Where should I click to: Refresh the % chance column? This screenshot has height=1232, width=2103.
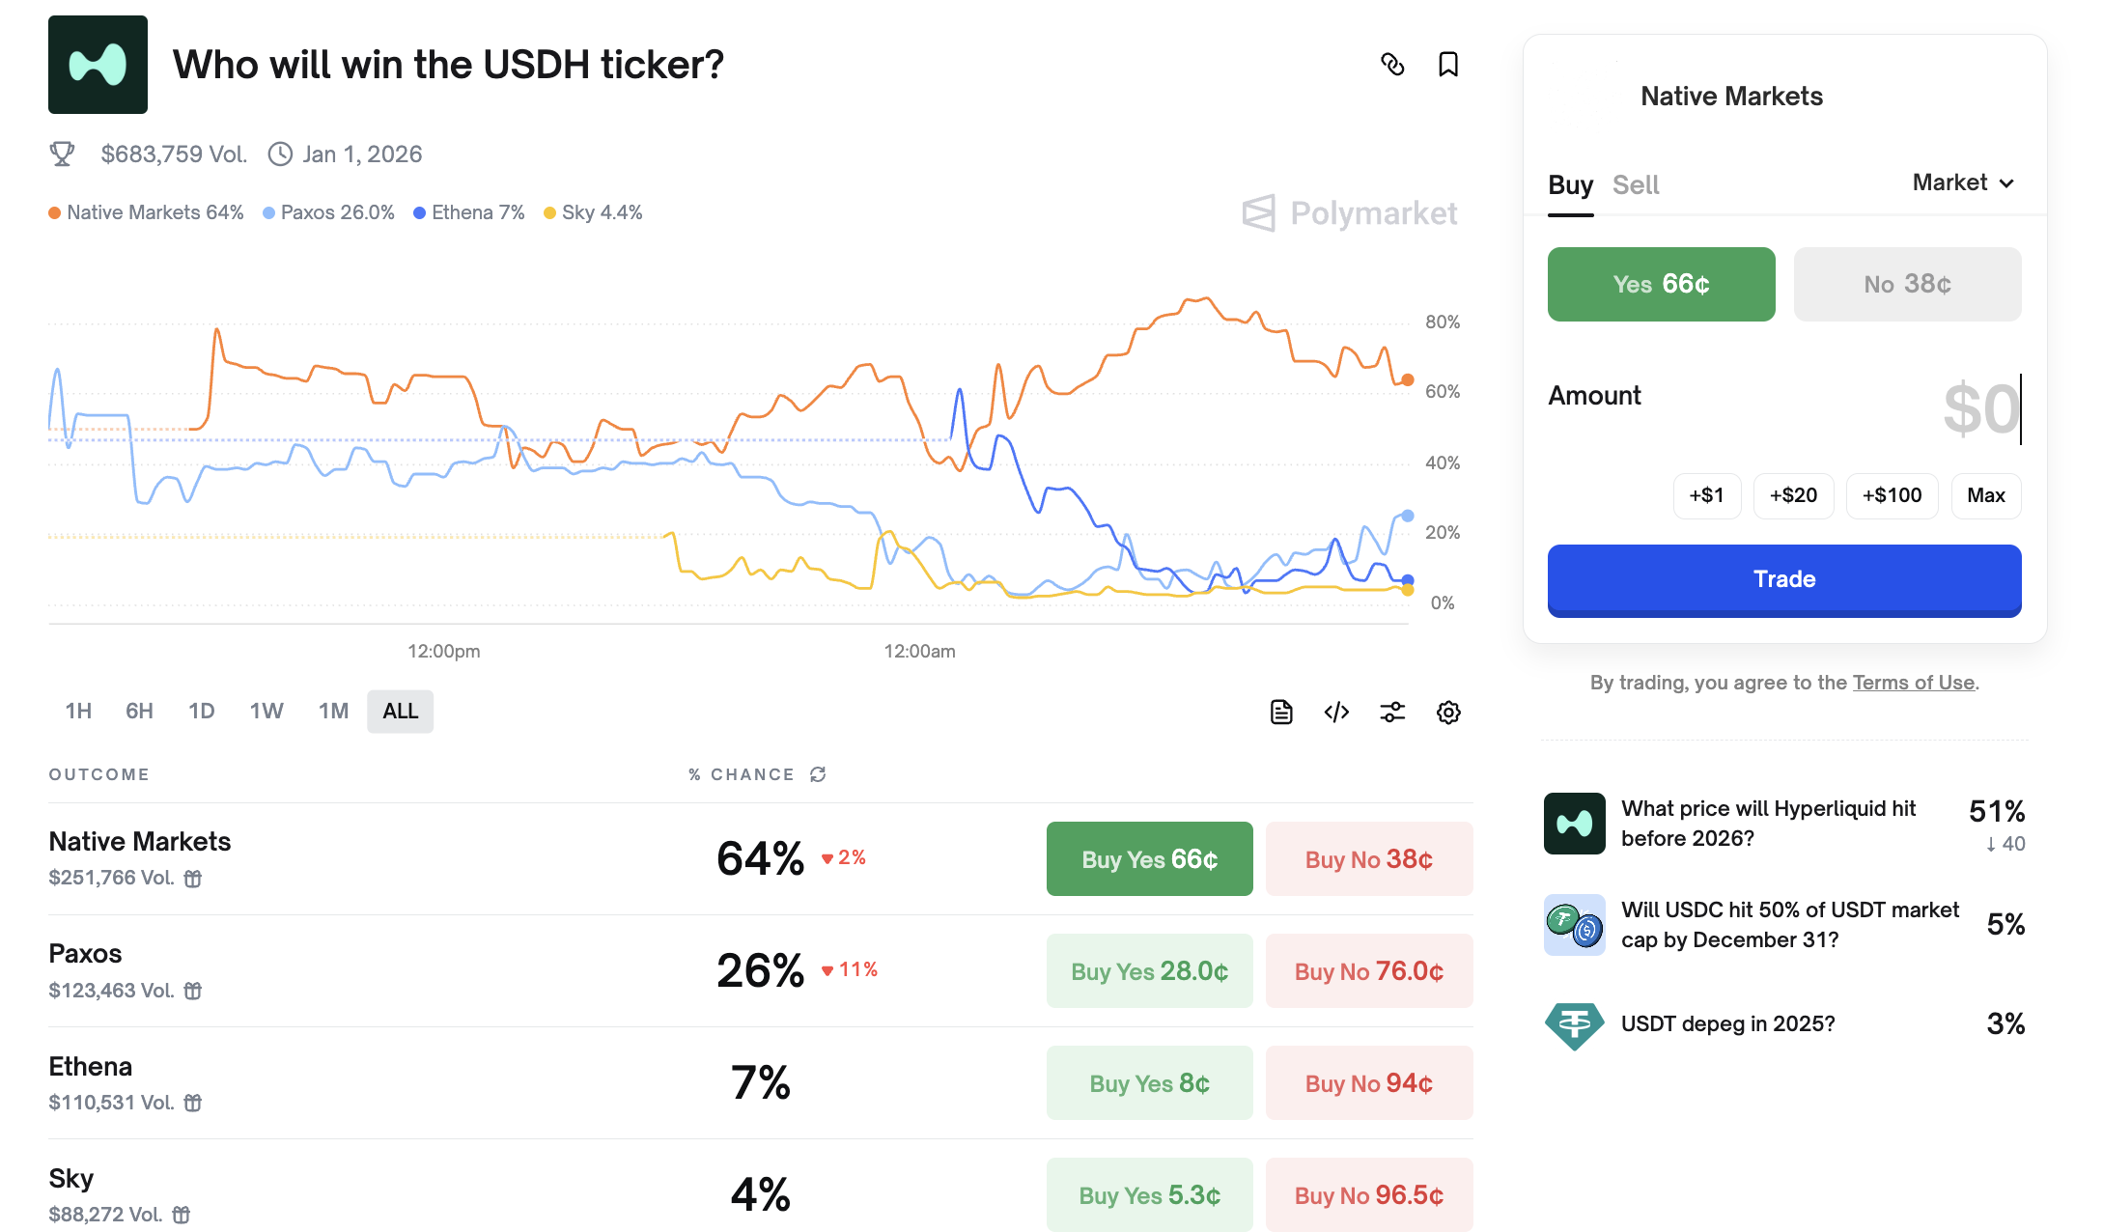tap(818, 774)
